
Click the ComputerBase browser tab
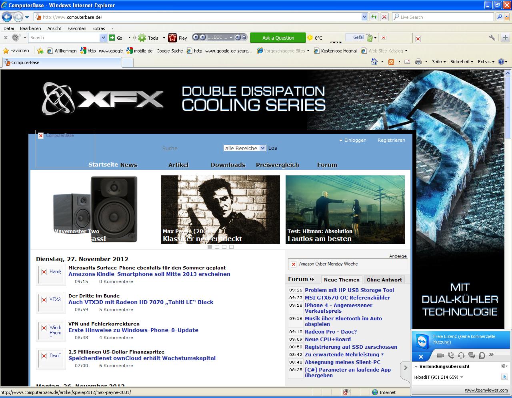point(62,62)
